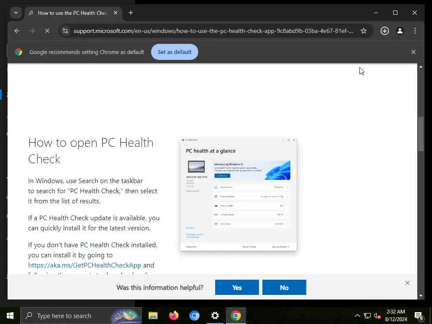Close the feedback bar

(x=407, y=283)
